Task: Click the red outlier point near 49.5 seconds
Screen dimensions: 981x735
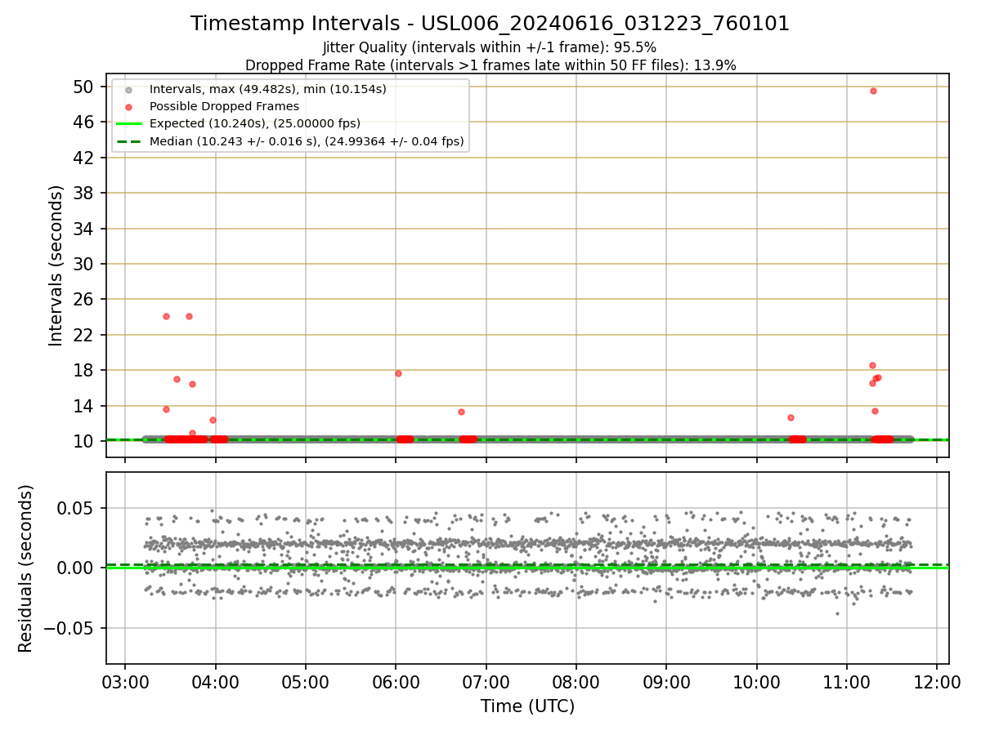Action: click(x=873, y=91)
